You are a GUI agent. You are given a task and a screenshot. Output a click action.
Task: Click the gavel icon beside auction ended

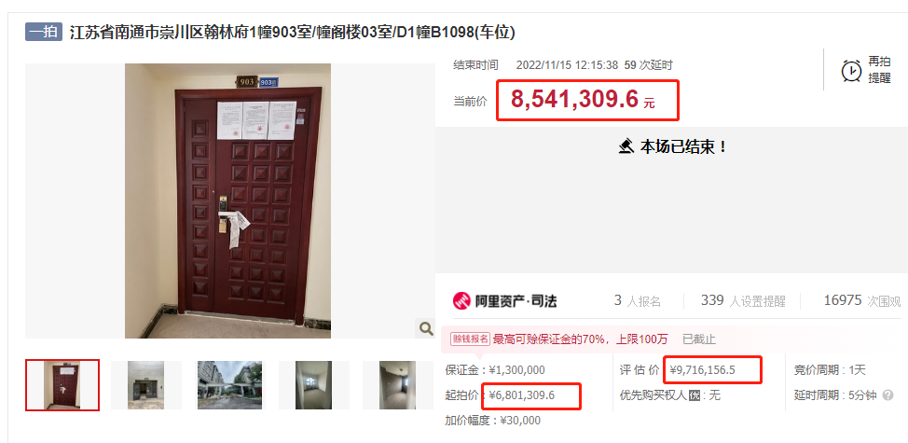pyautogui.click(x=626, y=146)
